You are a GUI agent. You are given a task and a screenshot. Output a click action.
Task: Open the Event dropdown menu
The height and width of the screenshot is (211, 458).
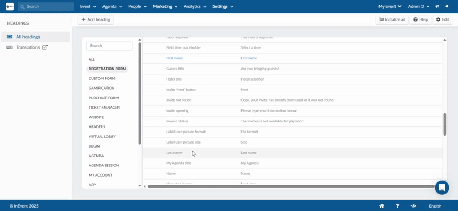pyautogui.click(x=88, y=6)
